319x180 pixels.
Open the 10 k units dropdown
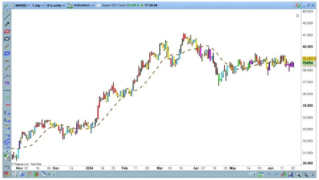click(x=55, y=6)
